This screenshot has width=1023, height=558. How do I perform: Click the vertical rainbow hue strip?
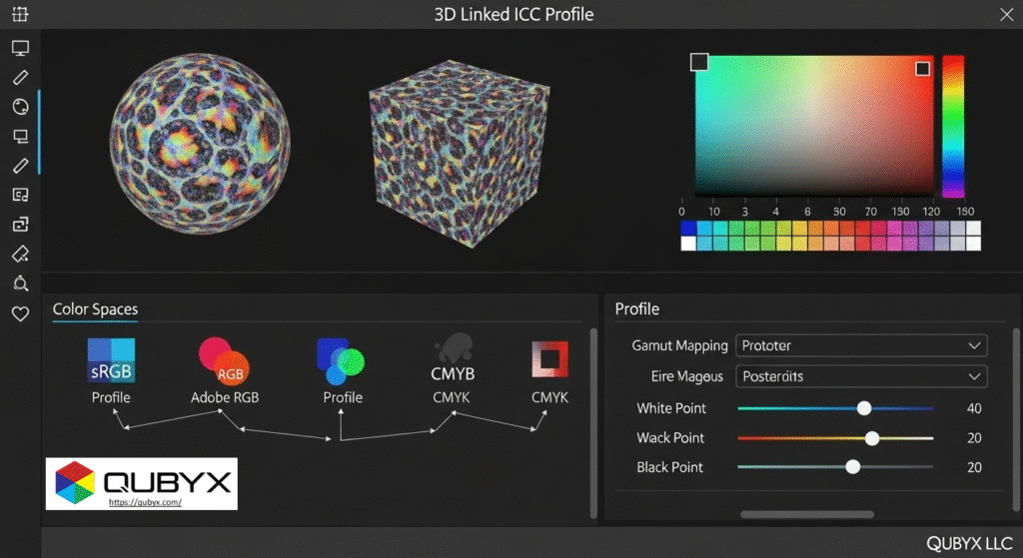click(x=953, y=126)
